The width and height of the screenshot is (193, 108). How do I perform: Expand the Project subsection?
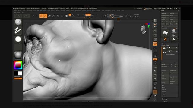(x=163, y=94)
